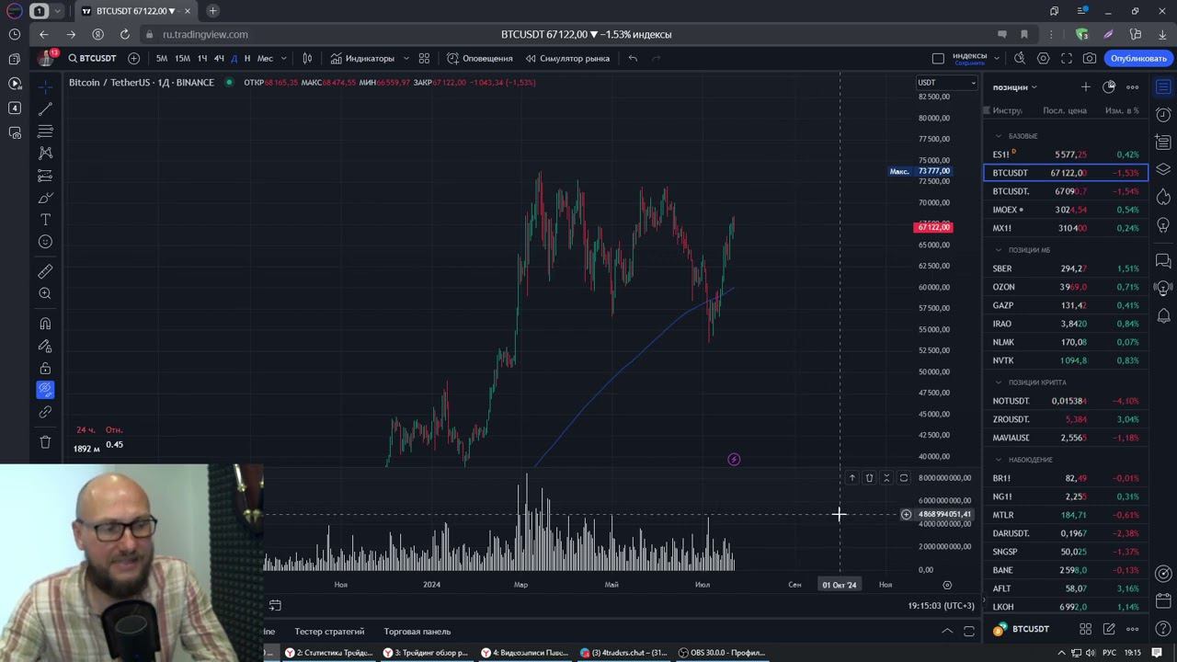Select the chart layout square checkbox
The width and height of the screenshot is (1177, 662).
click(938, 58)
